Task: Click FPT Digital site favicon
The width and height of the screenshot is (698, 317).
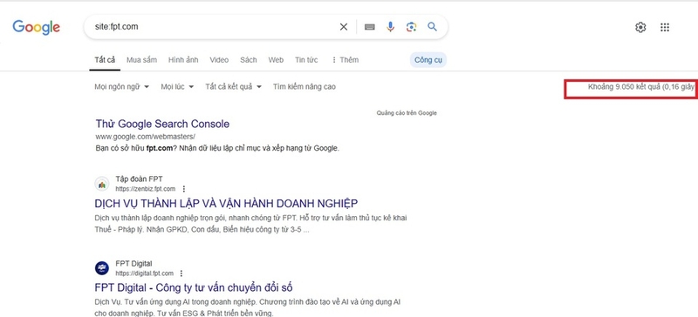Action: (102, 268)
